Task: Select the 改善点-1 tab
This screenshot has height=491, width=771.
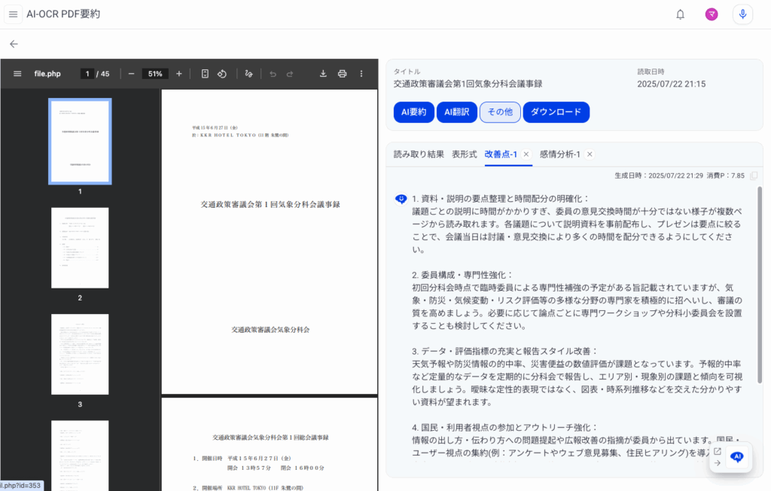Action: 501,154
